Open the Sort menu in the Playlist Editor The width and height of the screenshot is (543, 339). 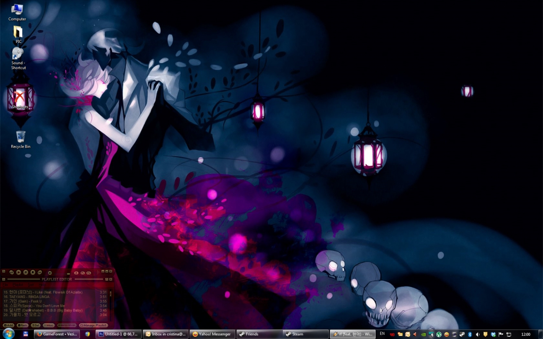click(31, 285)
